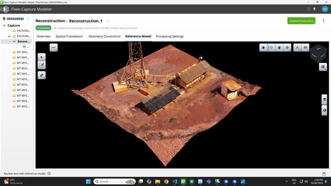Pick the measurement ruler tool

point(42,75)
